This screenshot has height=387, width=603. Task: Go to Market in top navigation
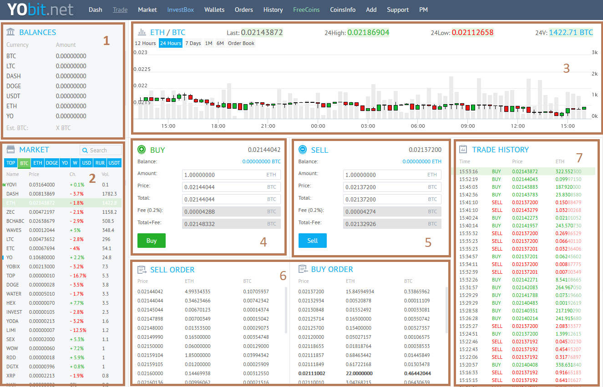click(x=147, y=10)
